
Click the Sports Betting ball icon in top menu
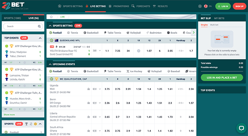click(x=60, y=6)
